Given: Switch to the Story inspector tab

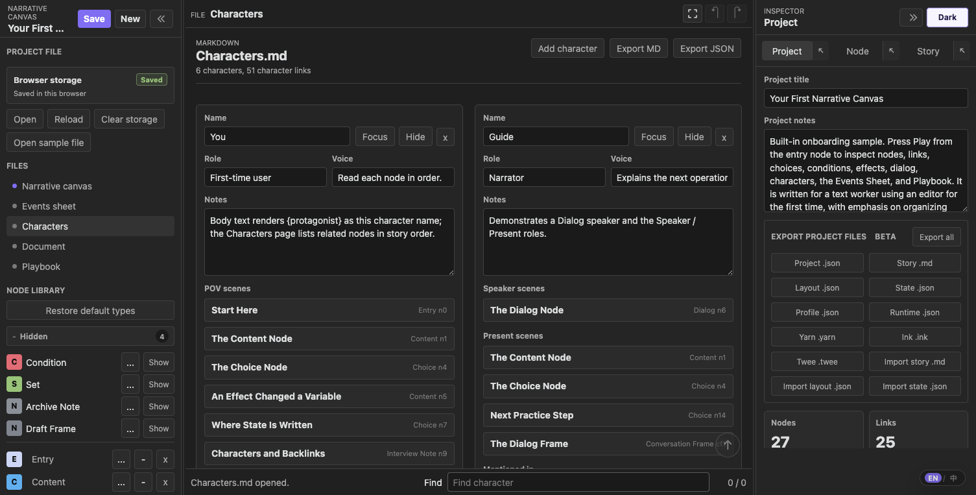Looking at the screenshot, I should click(928, 51).
